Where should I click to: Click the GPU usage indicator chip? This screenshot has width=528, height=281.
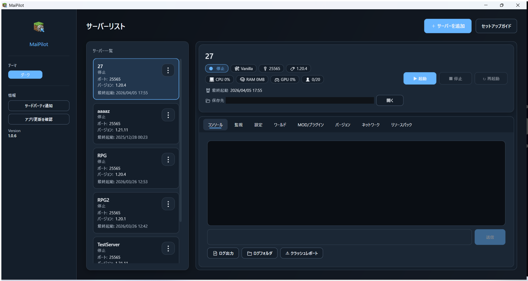pyautogui.click(x=285, y=79)
